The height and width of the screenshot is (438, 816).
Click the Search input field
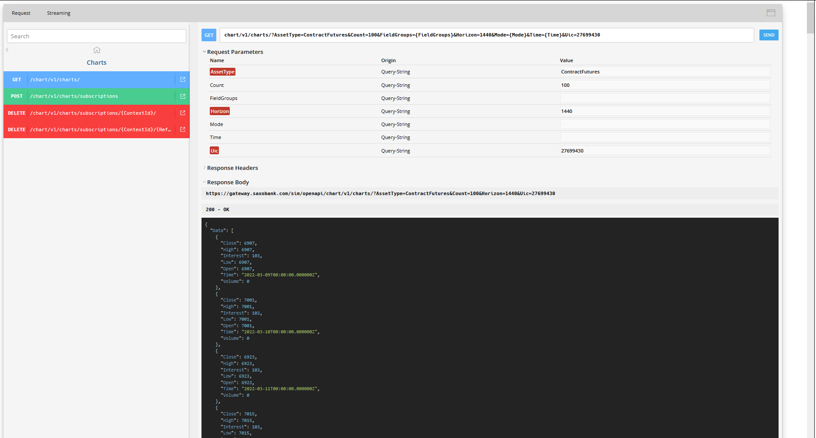tap(97, 36)
